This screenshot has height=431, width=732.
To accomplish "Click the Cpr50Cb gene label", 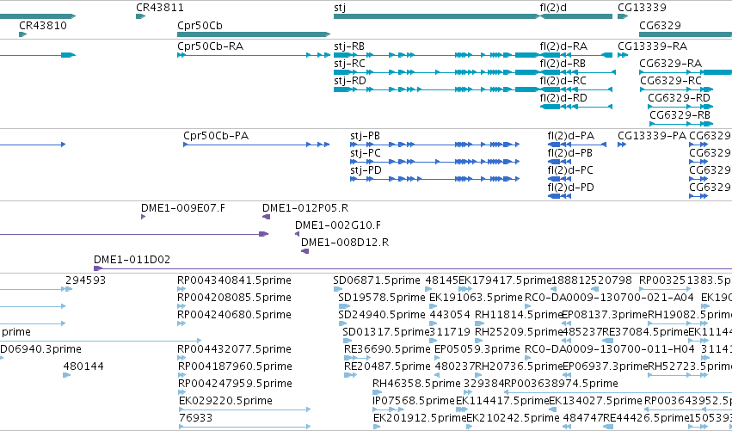I will tap(200, 25).
